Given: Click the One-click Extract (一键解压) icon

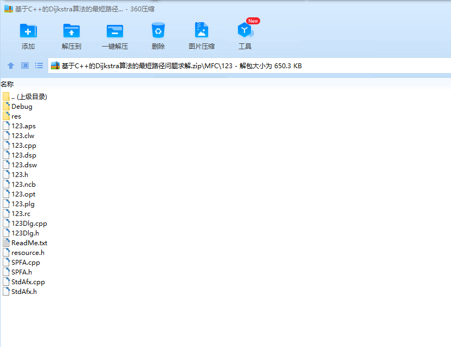Looking at the screenshot, I should point(115,31).
